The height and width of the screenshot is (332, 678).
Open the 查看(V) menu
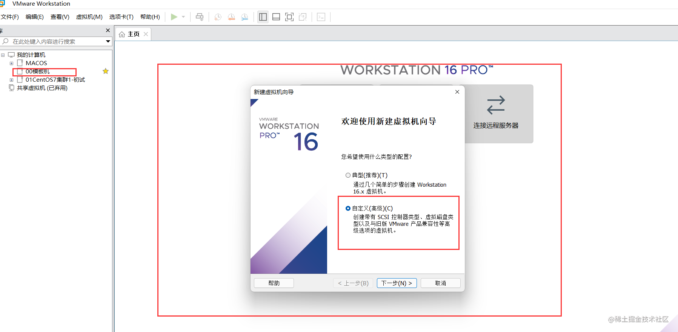coord(60,17)
